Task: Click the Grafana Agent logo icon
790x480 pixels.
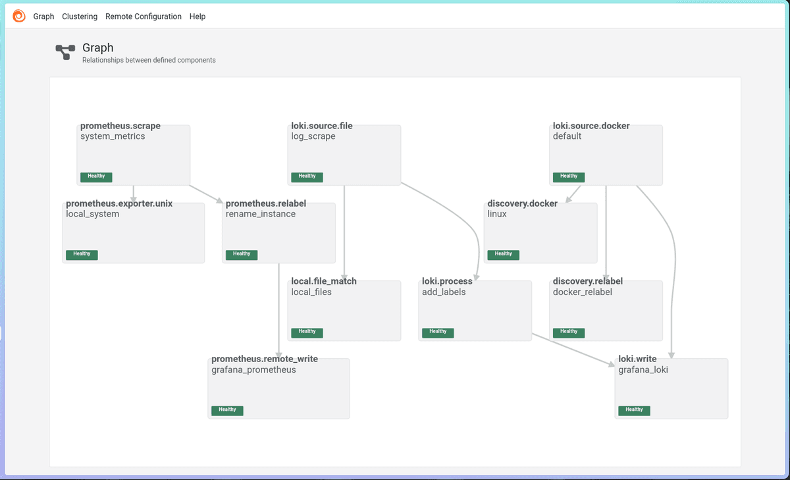Action: (19, 16)
